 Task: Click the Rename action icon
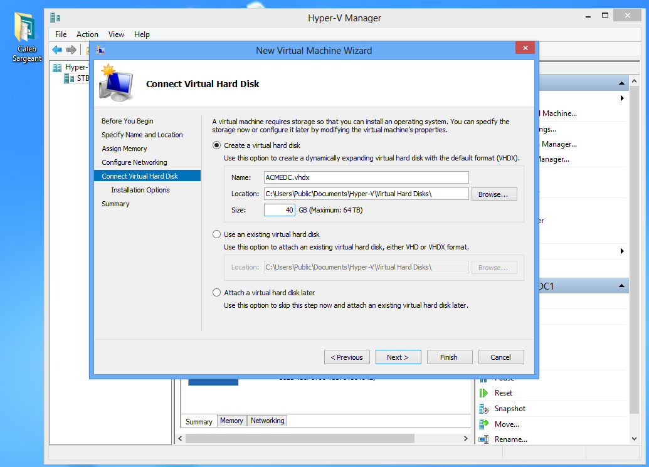[483, 439]
